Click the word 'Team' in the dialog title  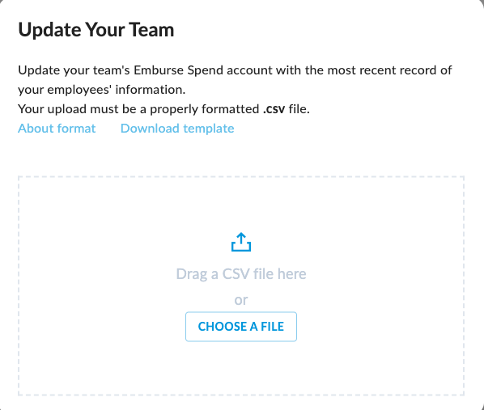point(151,30)
